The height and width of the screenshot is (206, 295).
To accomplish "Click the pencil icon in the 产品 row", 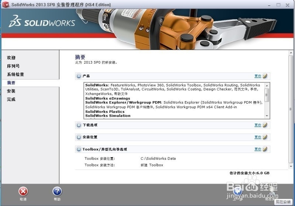I will 265,76.
